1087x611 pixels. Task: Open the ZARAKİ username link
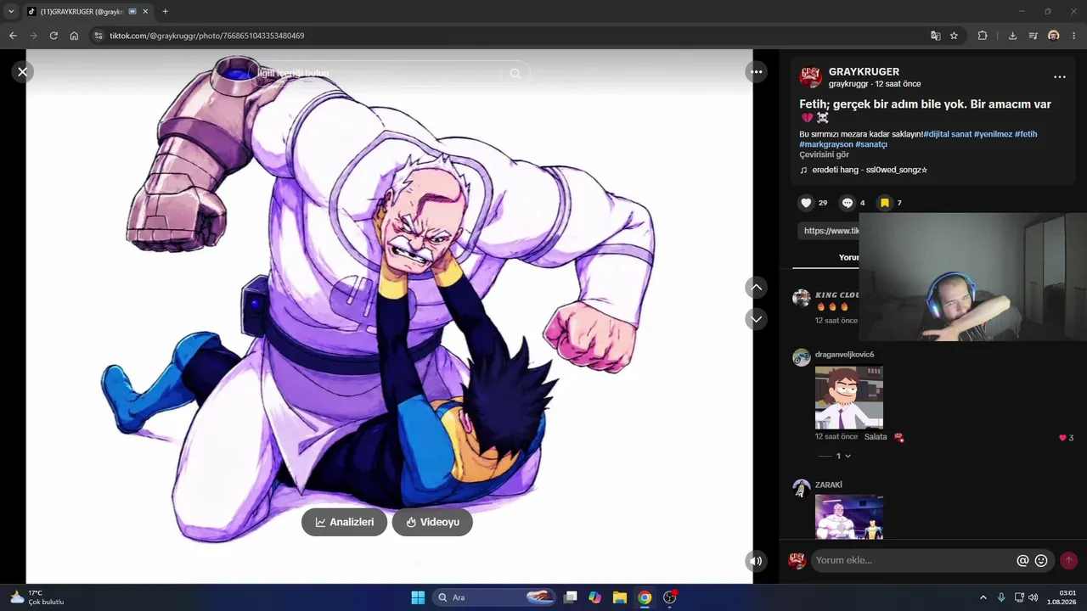coord(829,485)
